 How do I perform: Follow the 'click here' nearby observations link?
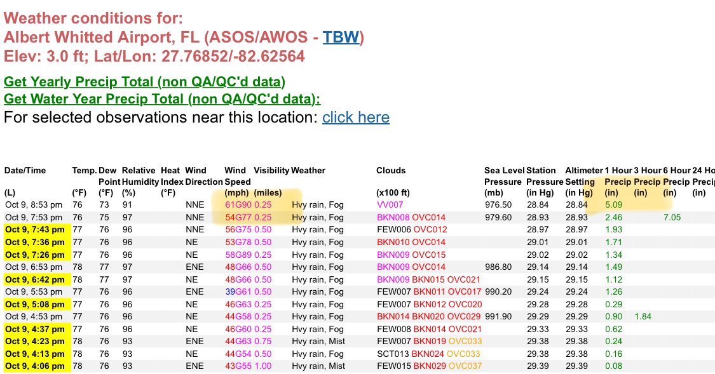tap(356, 117)
